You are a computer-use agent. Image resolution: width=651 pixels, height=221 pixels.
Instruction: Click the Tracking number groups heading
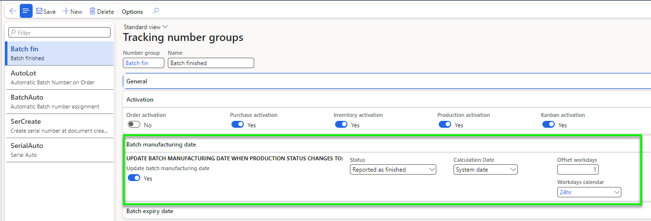point(183,37)
